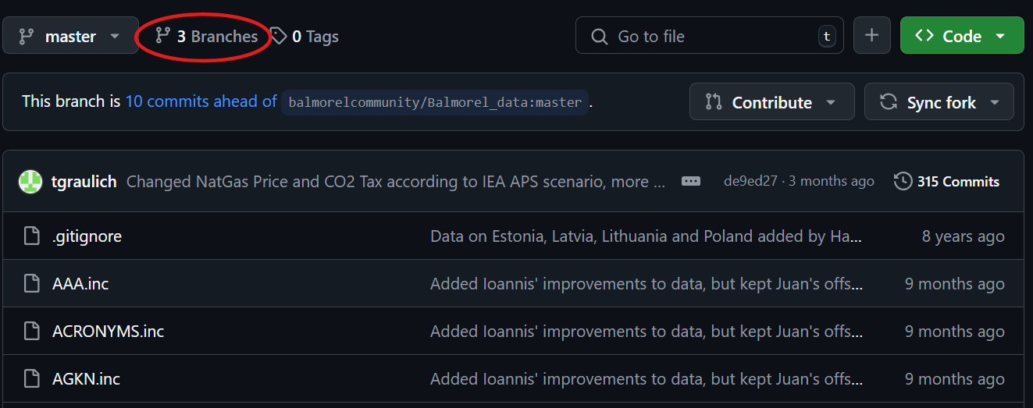
Task: Click the file icon beside ACRONYMS.inc
Action: click(31, 331)
